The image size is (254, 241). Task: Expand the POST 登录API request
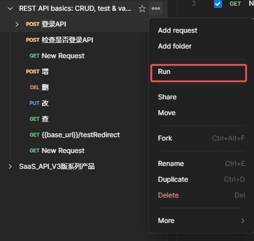coord(17,24)
